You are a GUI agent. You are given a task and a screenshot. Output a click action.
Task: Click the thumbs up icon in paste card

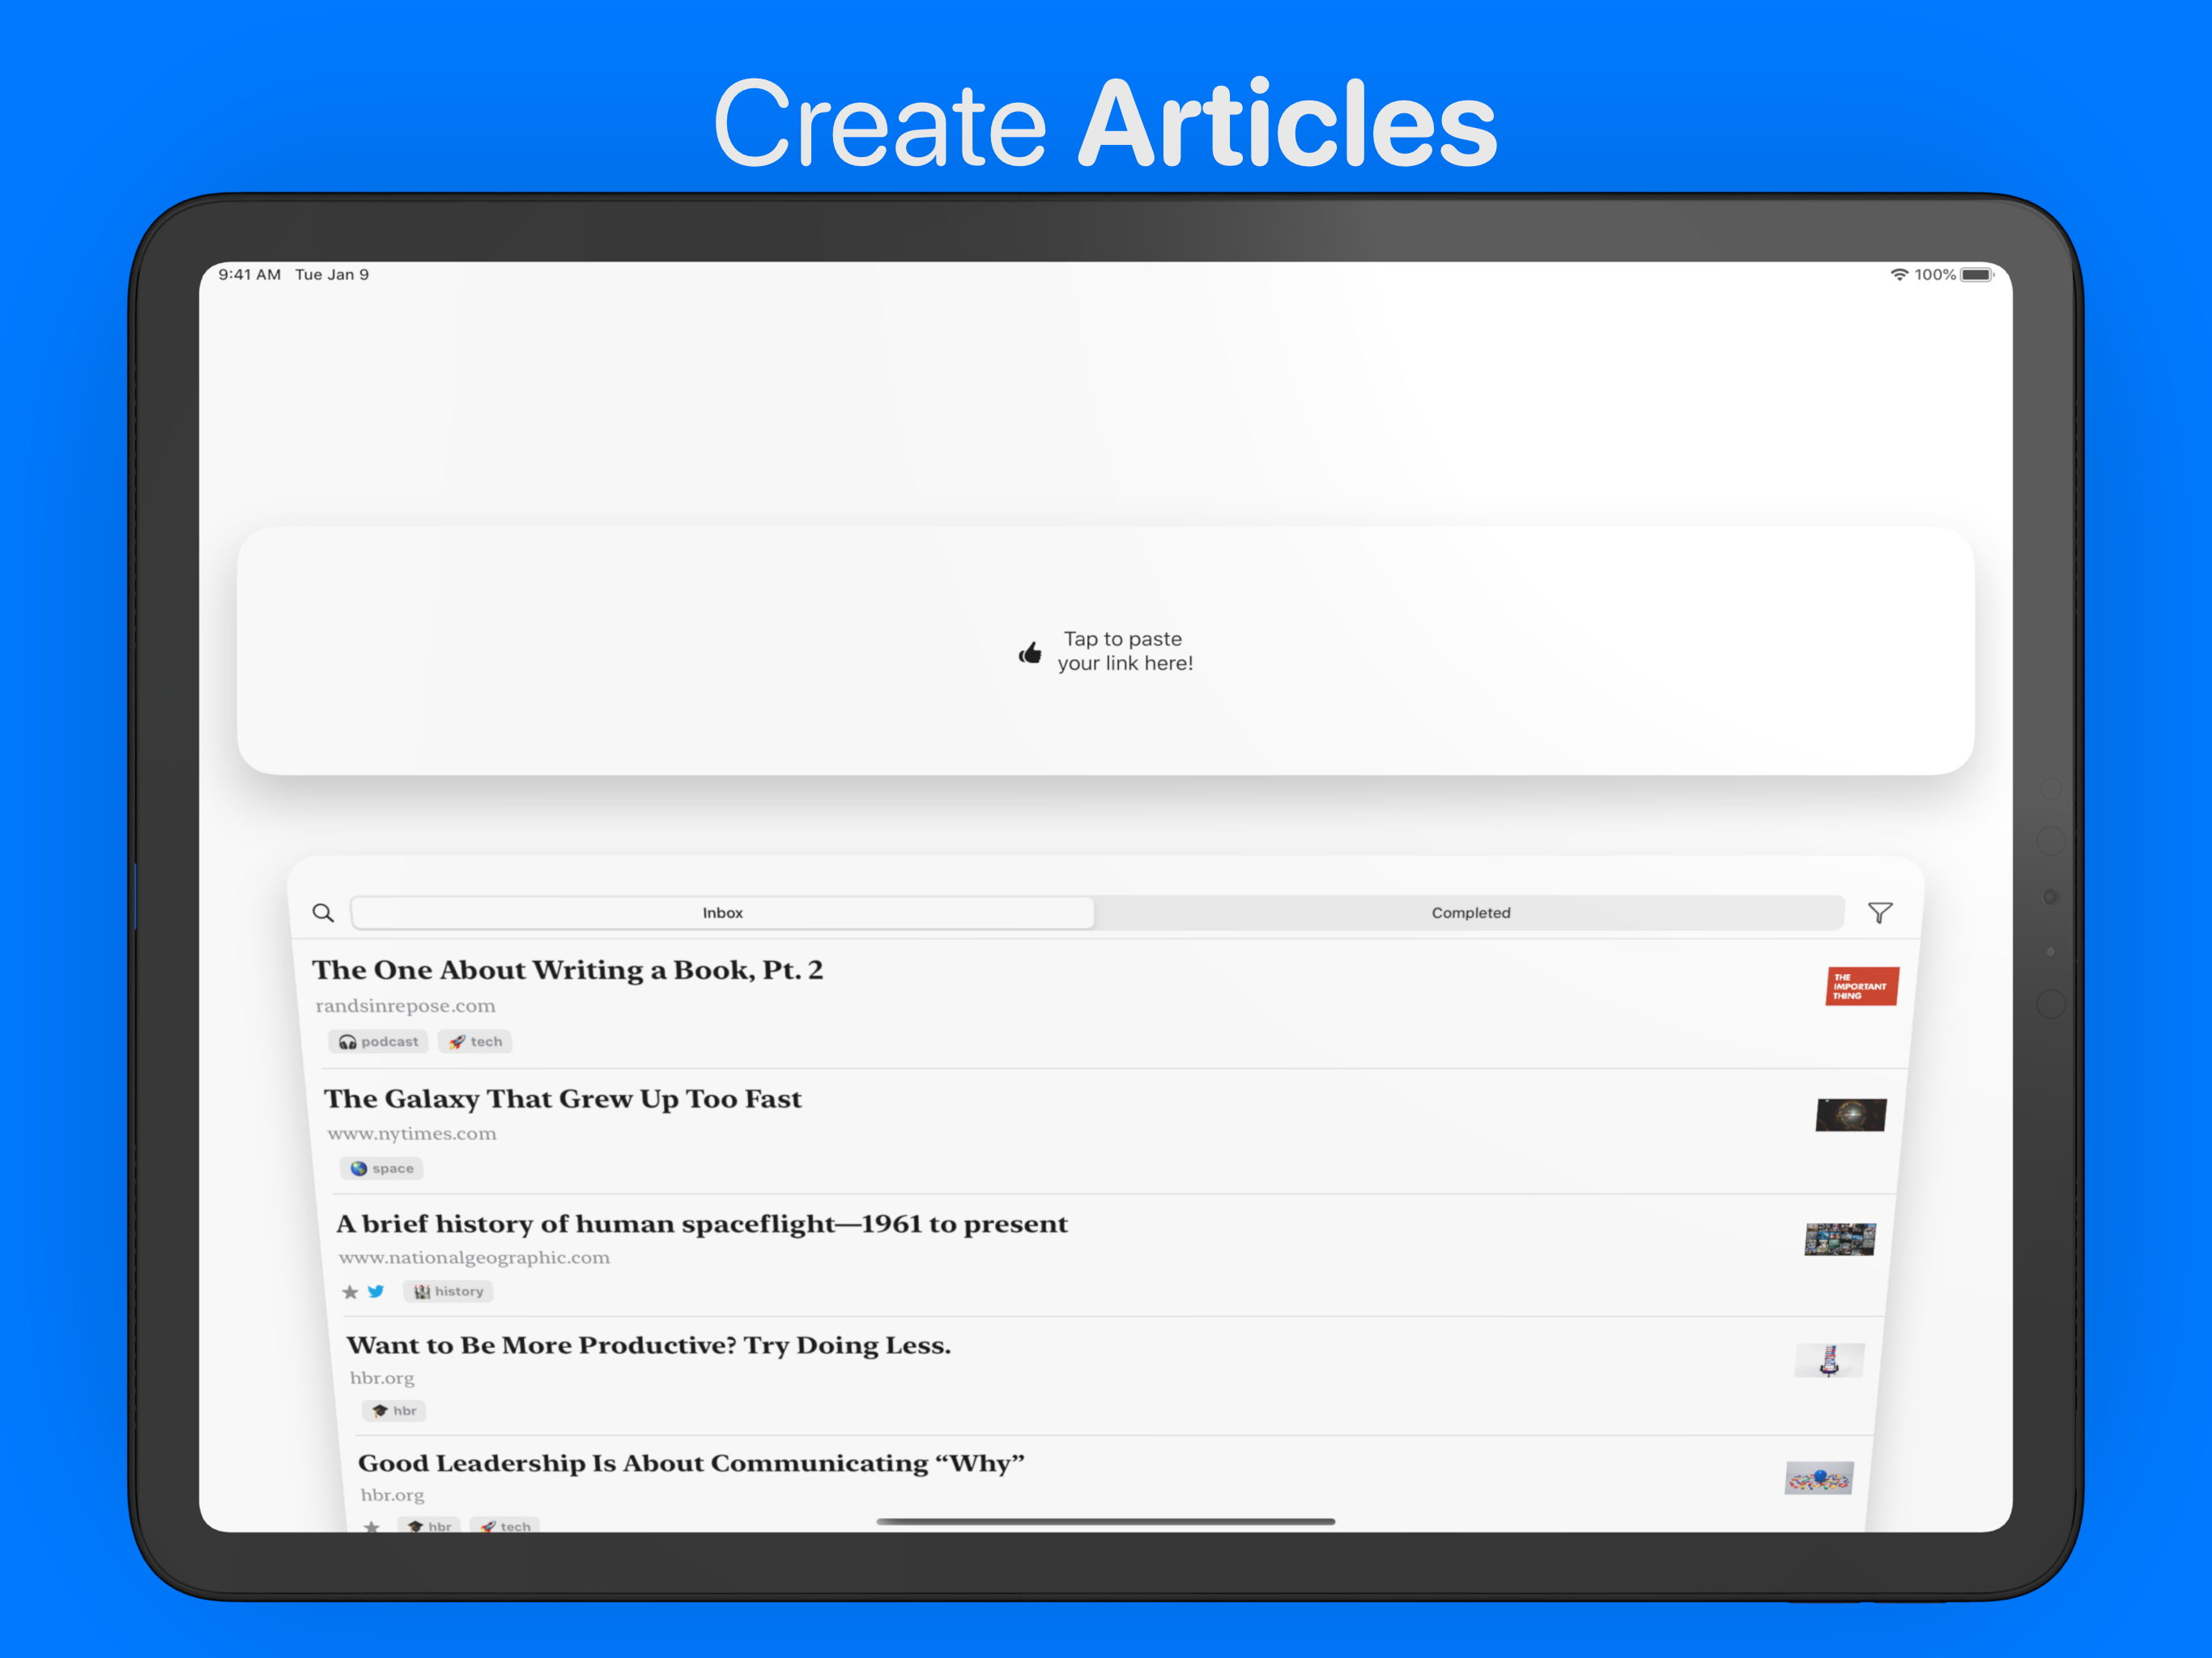[x=1030, y=653]
